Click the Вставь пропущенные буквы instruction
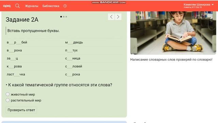Viewport: 218px width, 123px height. [33, 31]
